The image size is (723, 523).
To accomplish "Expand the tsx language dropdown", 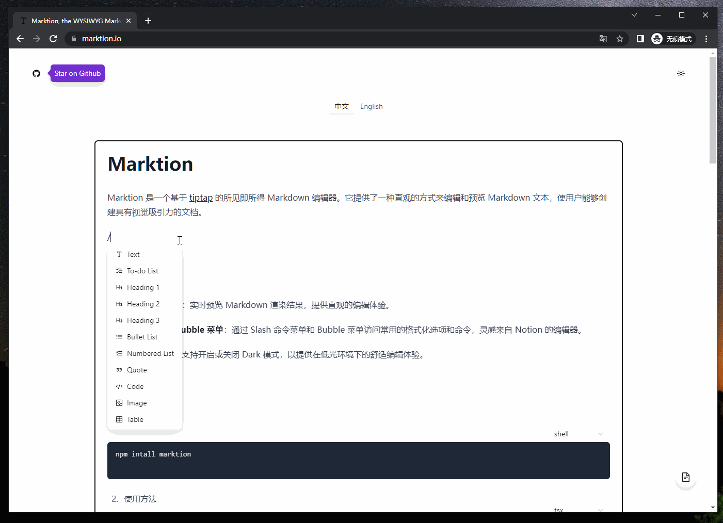I will [x=579, y=510].
